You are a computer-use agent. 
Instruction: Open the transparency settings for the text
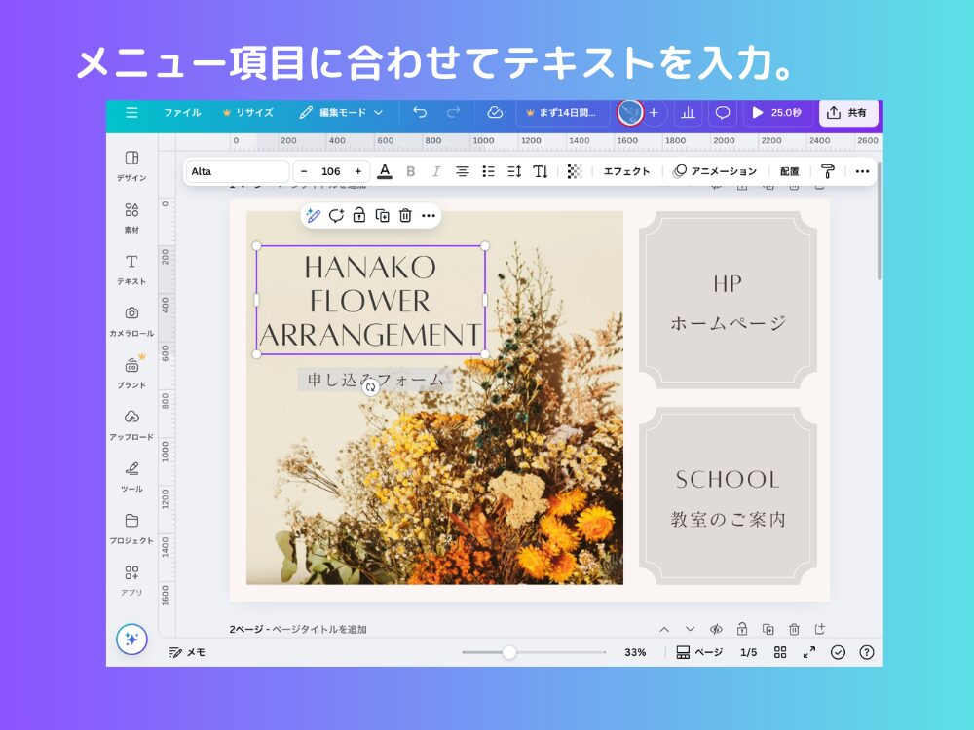[574, 171]
